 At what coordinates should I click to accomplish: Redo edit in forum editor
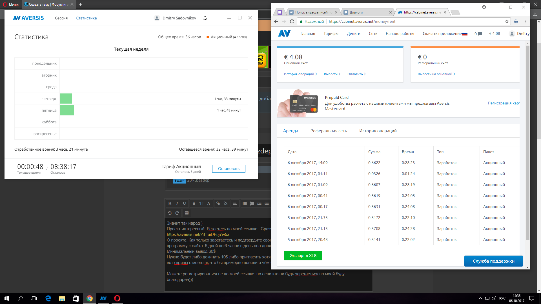click(177, 213)
